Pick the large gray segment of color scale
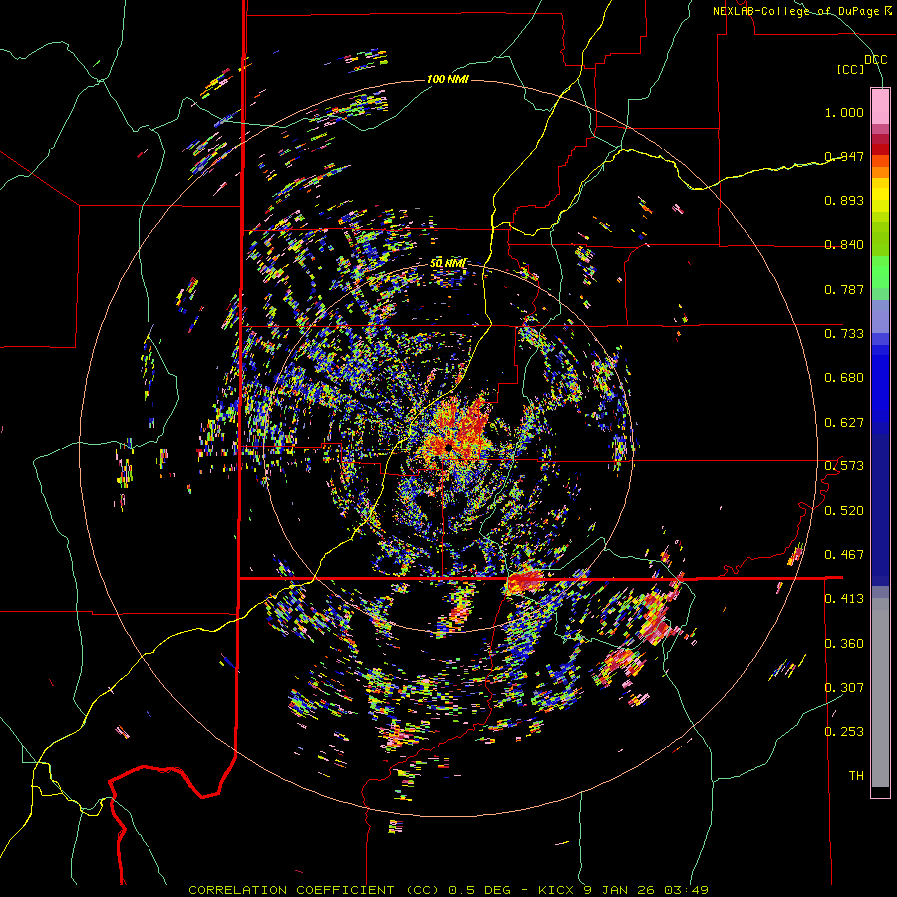Viewport: 897px width, 897px height. point(880,693)
